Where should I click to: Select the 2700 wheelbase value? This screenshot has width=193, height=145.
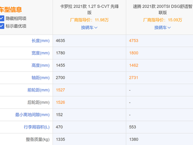pyautogui.click(x=60, y=78)
